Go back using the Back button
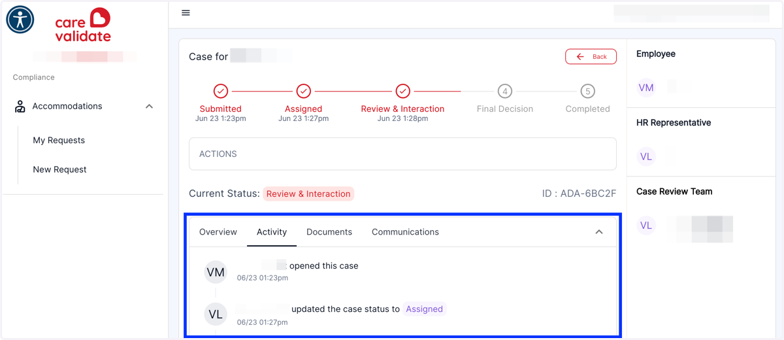The height and width of the screenshot is (340, 784). (x=591, y=57)
